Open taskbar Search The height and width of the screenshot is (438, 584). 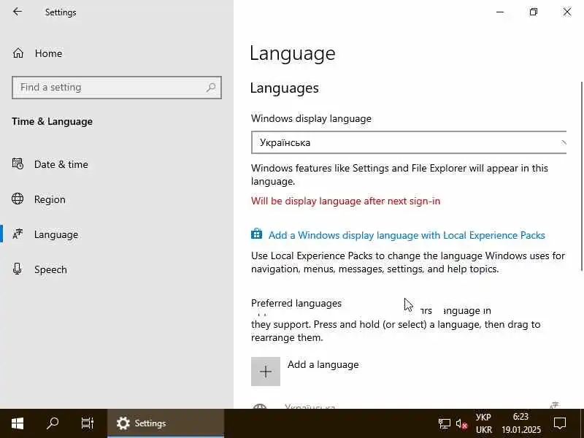[53, 423]
